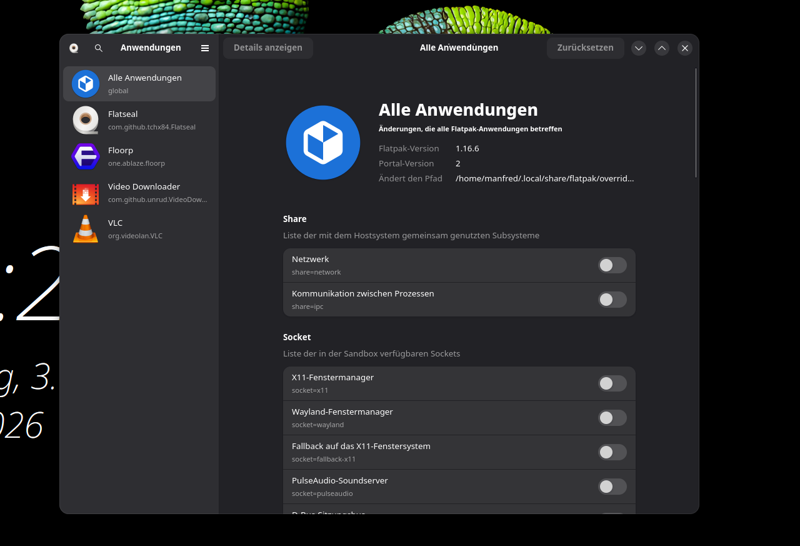Click the Portal-Version value 2
This screenshot has height=546, width=800.
(458, 164)
